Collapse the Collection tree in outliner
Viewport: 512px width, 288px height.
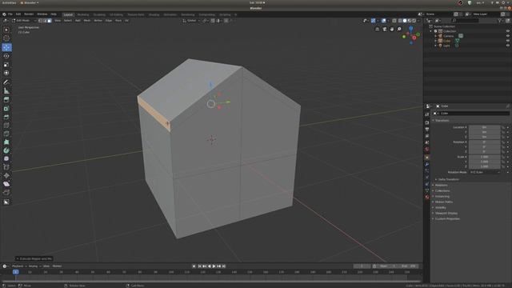(431, 31)
